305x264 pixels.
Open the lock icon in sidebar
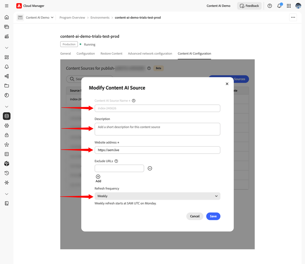point(7,135)
